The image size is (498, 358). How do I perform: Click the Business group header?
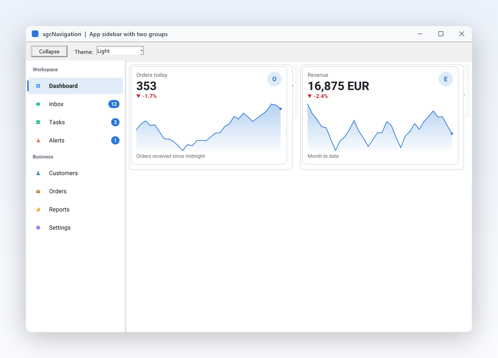click(43, 157)
